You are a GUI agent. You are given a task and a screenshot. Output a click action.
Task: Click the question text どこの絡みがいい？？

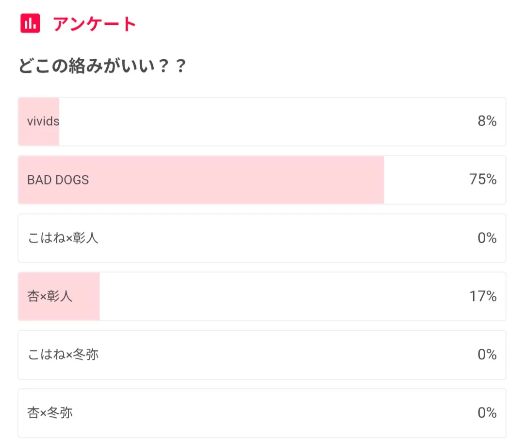[x=102, y=67]
